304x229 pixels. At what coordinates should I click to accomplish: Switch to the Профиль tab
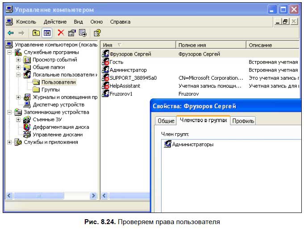(243, 121)
